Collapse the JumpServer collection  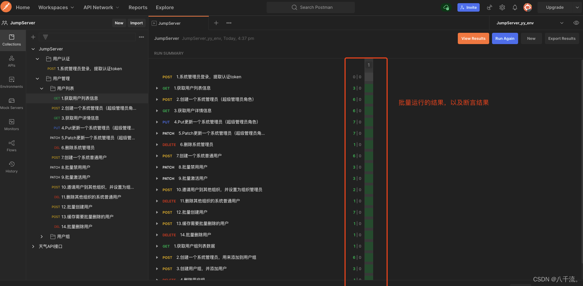pos(33,49)
